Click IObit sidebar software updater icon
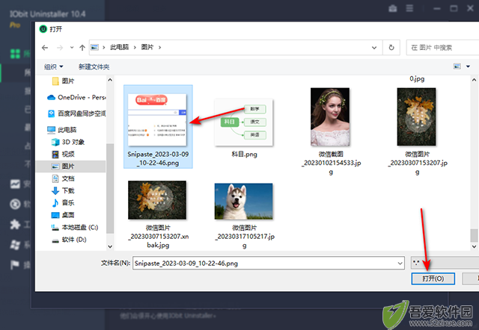The width and height of the screenshot is (479, 330). pyautogui.click(x=15, y=204)
